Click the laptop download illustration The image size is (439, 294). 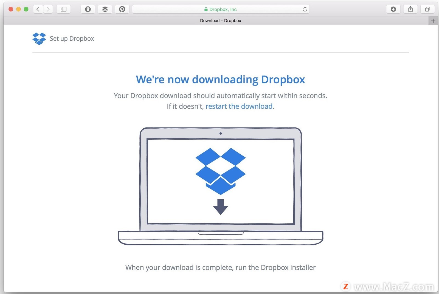(x=220, y=186)
